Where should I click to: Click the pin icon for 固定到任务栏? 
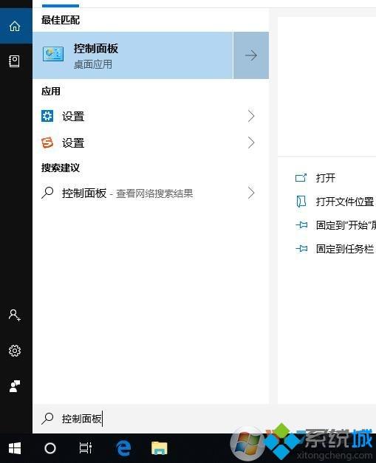coord(301,249)
